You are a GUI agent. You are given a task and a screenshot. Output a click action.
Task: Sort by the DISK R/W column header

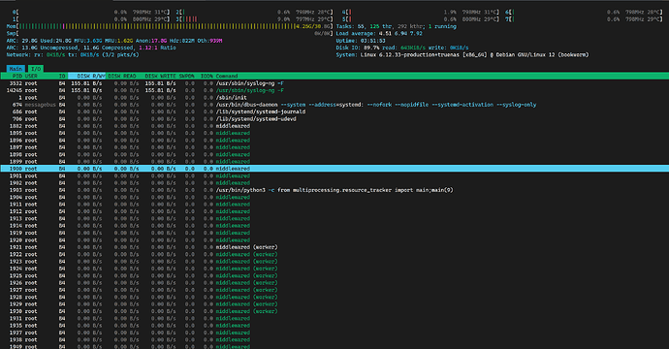(87, 76)
